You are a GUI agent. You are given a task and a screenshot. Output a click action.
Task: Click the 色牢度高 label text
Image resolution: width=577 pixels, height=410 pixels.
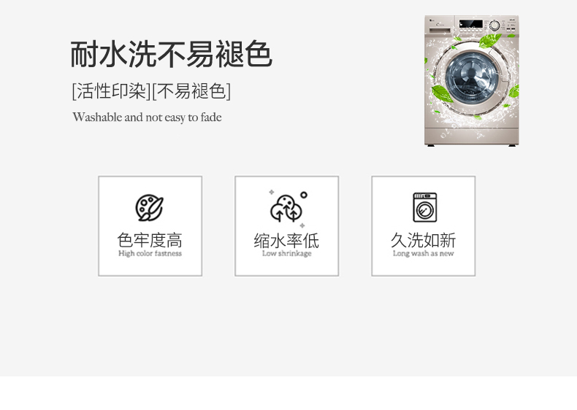(150, 240)
